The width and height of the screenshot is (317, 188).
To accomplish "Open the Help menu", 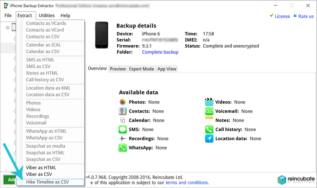I will [x=65, y=15].
